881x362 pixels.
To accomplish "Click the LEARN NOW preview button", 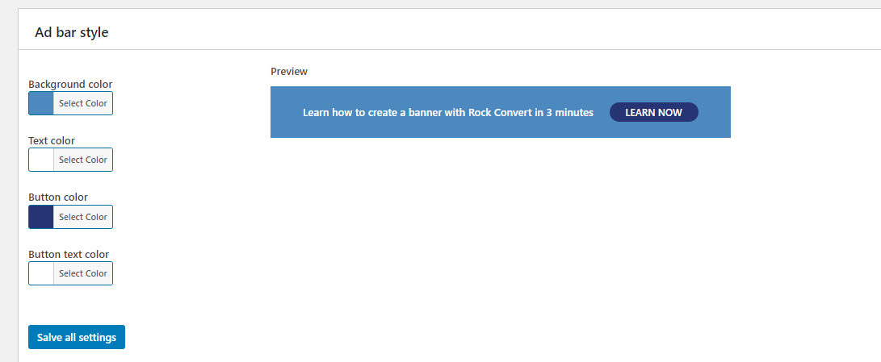I will (x=653, y=112).
